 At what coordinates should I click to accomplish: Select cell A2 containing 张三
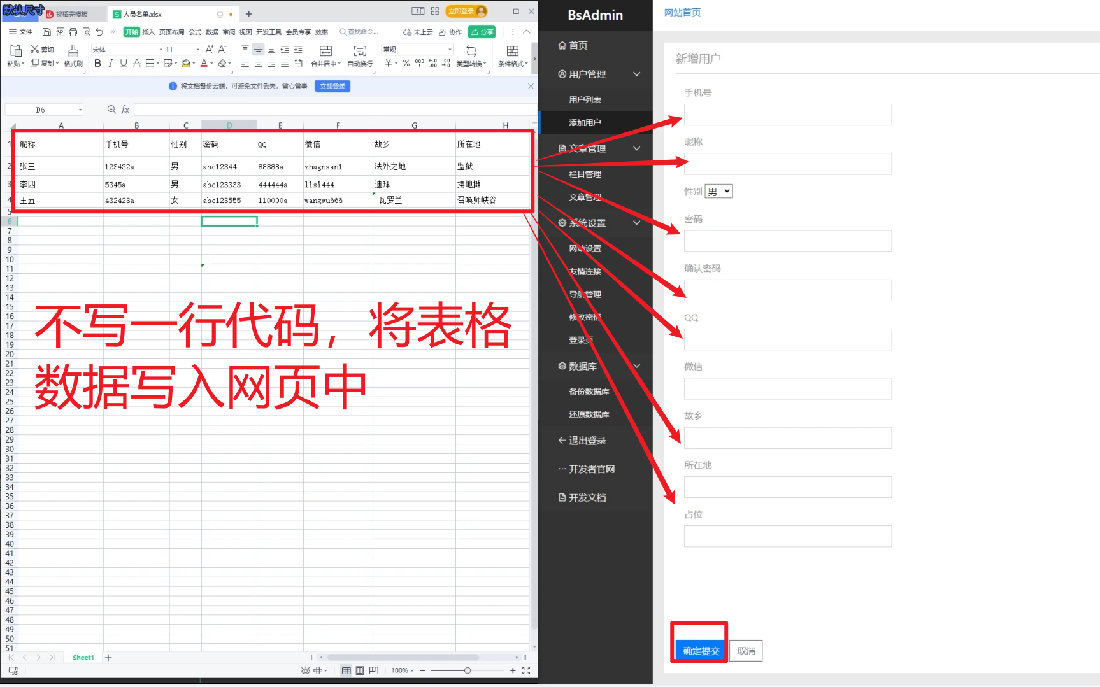[61, 166]
